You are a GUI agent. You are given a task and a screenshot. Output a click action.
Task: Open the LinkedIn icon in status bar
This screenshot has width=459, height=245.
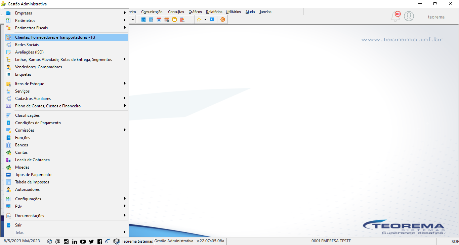click(x=75, y=241)
